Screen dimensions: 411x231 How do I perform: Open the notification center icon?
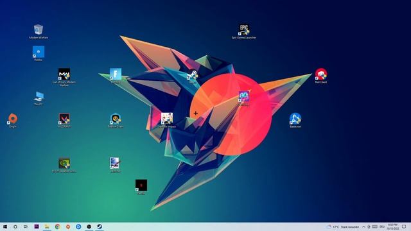pos(404,227)
